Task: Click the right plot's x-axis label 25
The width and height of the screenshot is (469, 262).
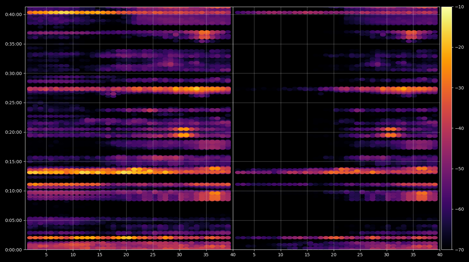Action: pyautogui.click(x=360, y=255)
